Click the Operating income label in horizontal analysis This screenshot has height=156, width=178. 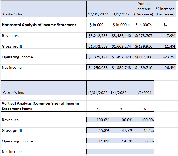click(17, 57)
